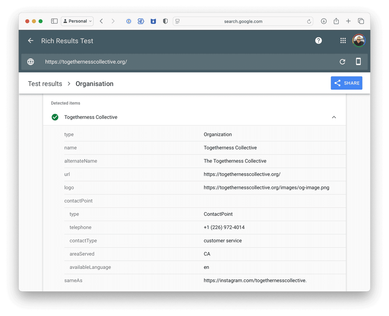Select the customer service contactType value
389x316 pixels.
click(223, 241)
